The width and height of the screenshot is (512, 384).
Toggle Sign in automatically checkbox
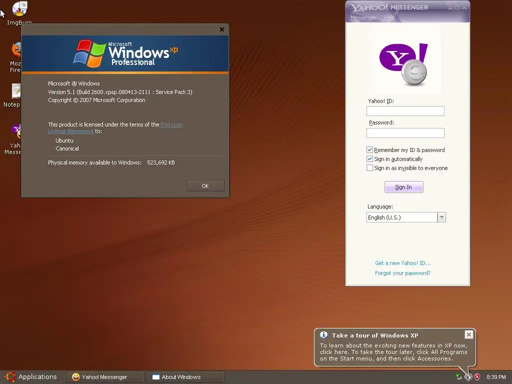pyautogui.click(x=369, y=159)
